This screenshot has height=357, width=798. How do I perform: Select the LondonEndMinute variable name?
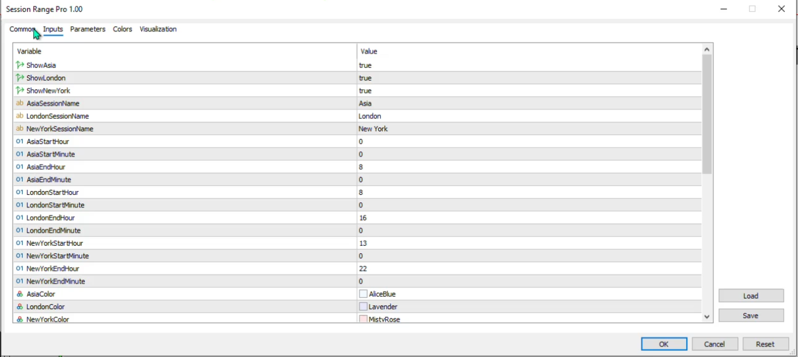55,231
